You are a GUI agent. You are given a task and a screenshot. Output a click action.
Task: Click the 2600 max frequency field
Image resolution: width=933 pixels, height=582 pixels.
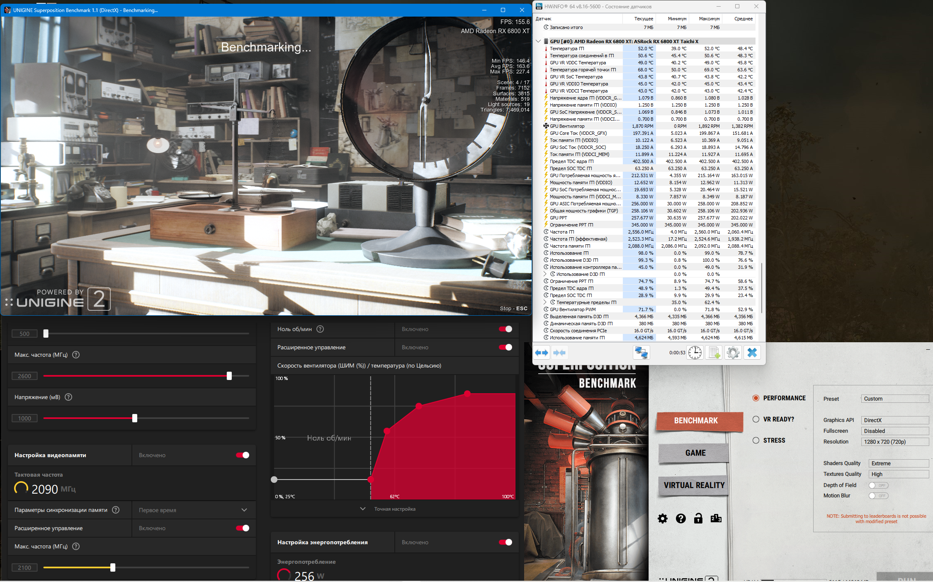click(x=24, y=376)
